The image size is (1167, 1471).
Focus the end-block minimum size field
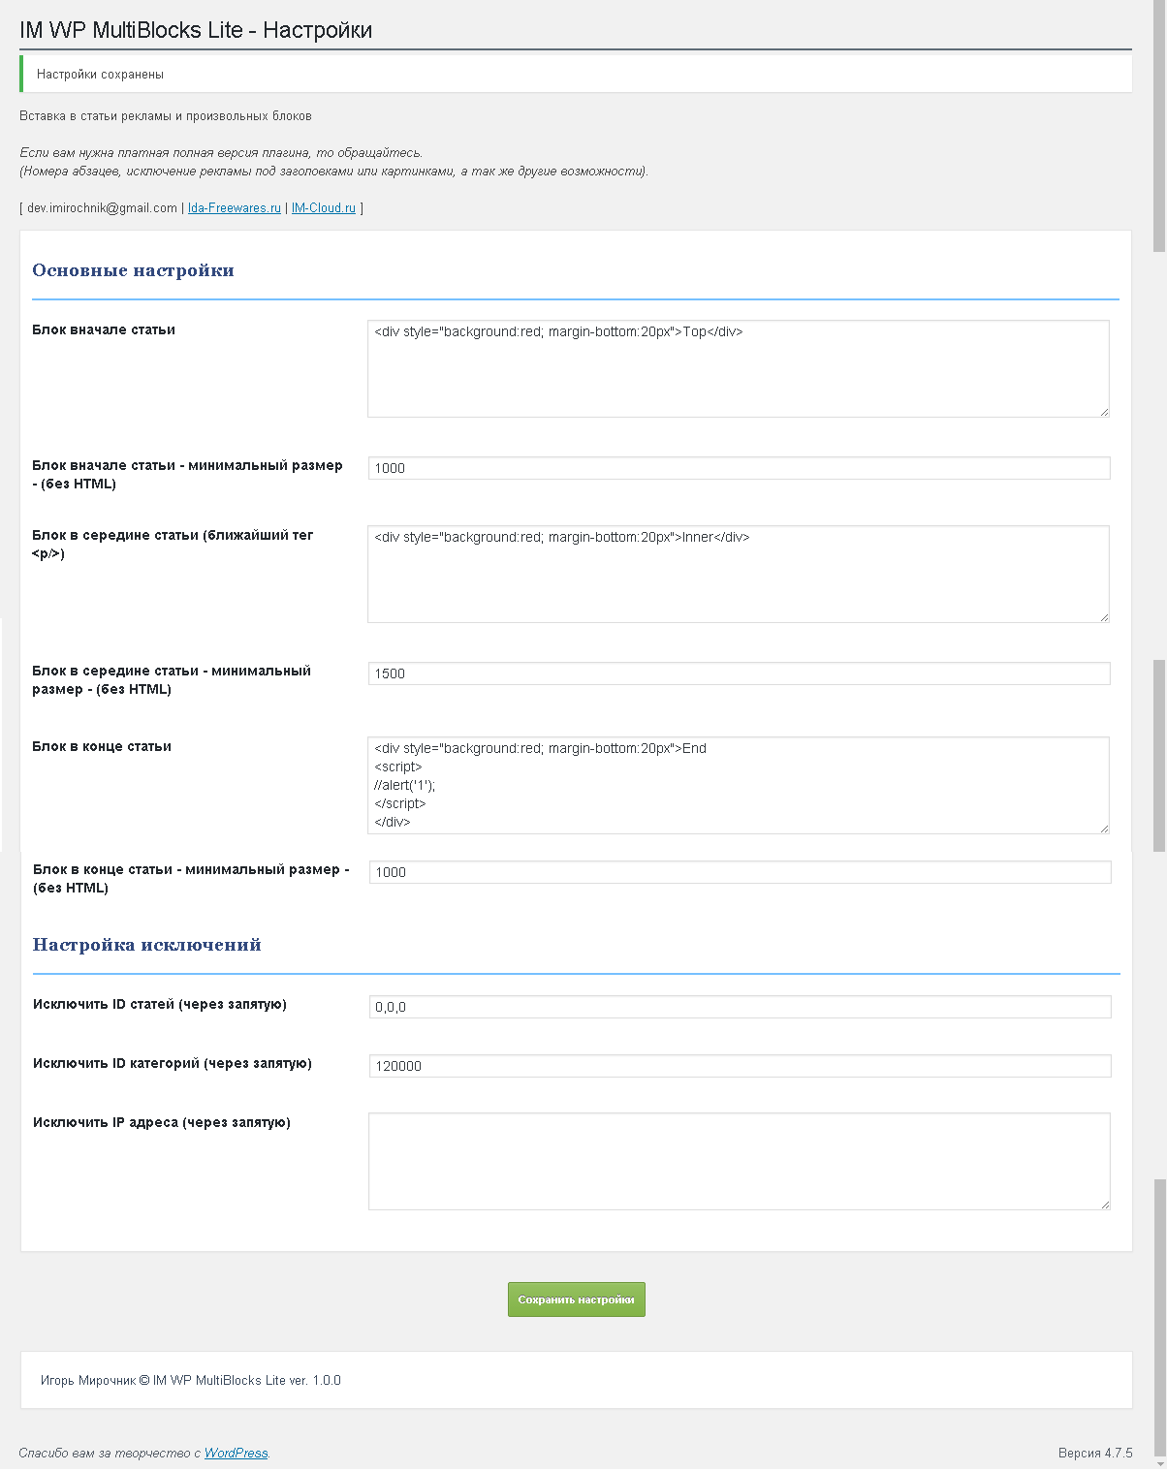738,872
